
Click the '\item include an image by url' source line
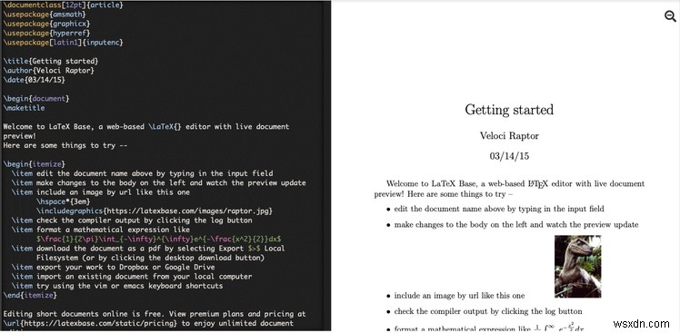(101, 192)
